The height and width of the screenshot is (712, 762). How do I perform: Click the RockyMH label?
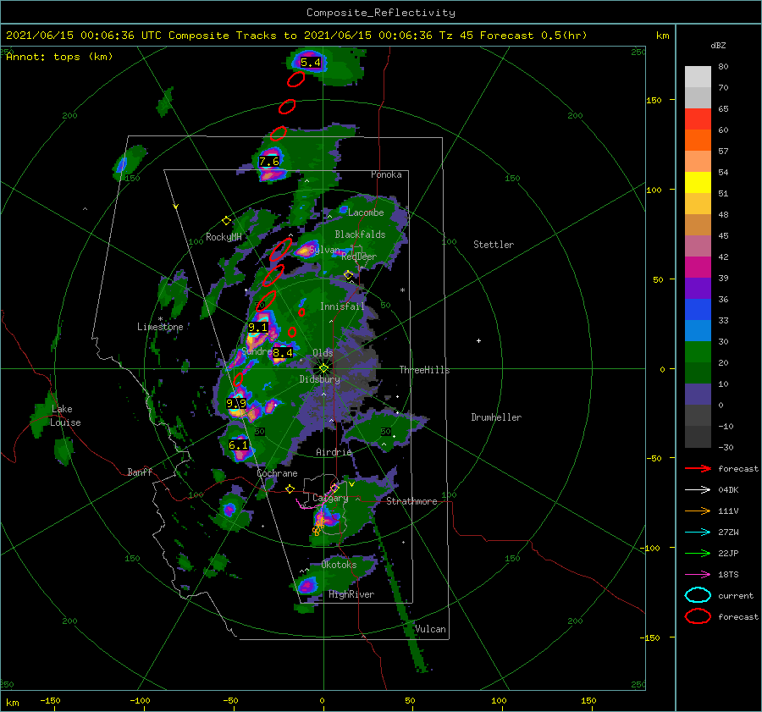pos(224,237)
